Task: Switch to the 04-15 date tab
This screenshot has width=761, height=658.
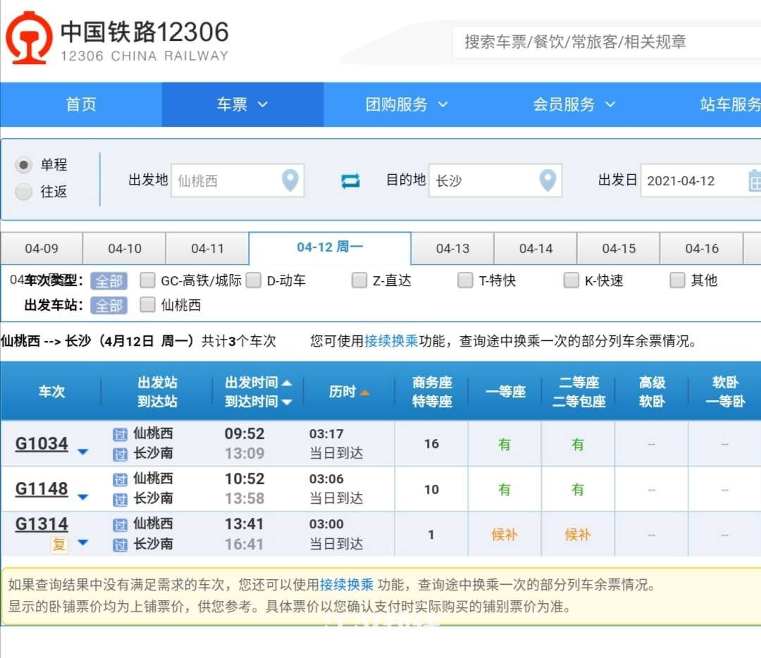Action: [x=619, y=249]
